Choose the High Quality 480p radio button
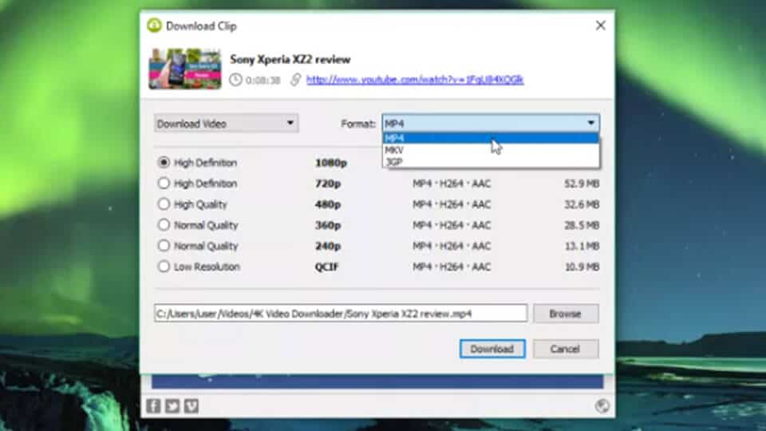 [164, 204]
